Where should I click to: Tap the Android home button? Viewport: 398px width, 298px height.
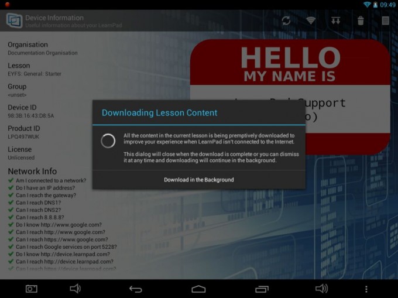pyautogui.click(x=198, y=289)
